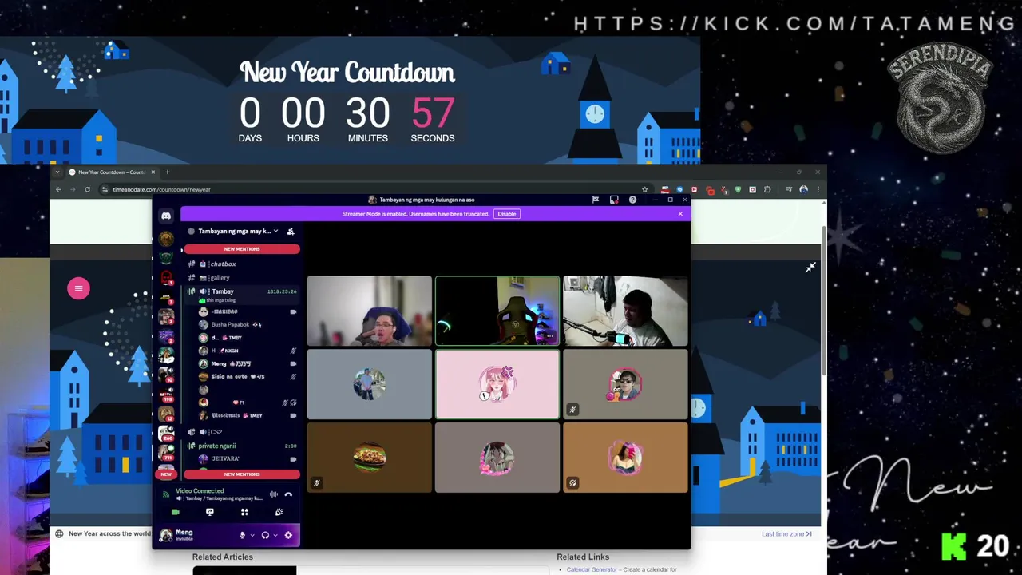Screen dimensions: 1022x575
Task: Open Video Connected connection status
Action: click(200, 491)
